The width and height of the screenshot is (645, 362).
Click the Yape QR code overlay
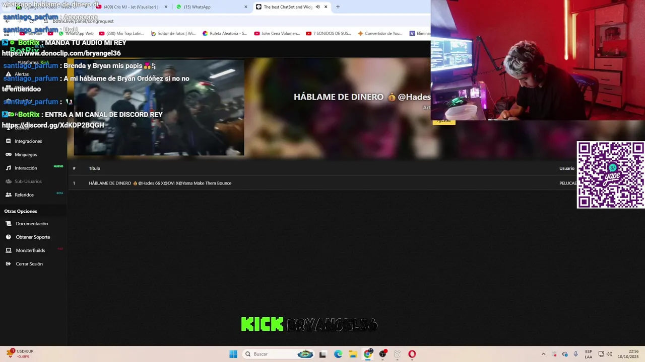point(611,175)
